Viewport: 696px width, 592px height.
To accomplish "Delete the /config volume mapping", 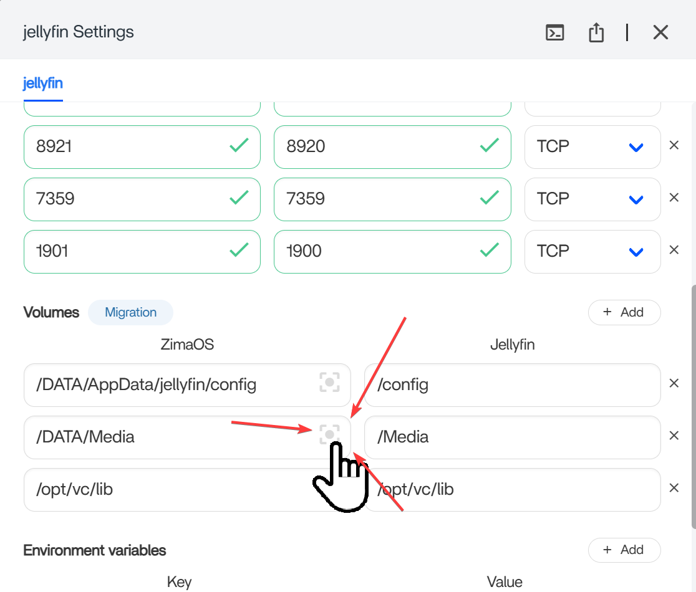I will (x=674, y=383).
